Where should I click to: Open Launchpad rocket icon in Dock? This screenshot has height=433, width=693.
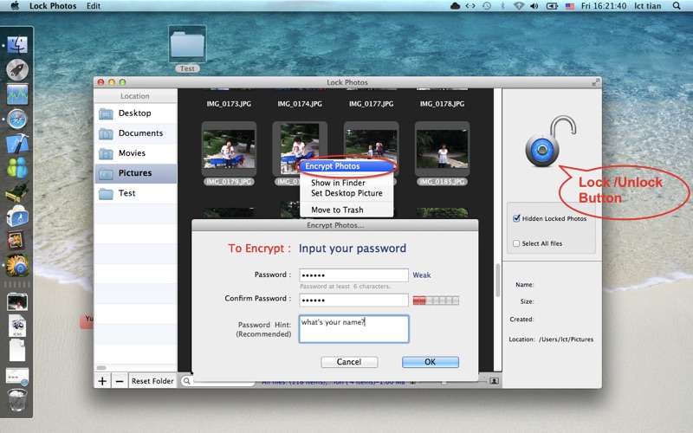pos(17,69)
